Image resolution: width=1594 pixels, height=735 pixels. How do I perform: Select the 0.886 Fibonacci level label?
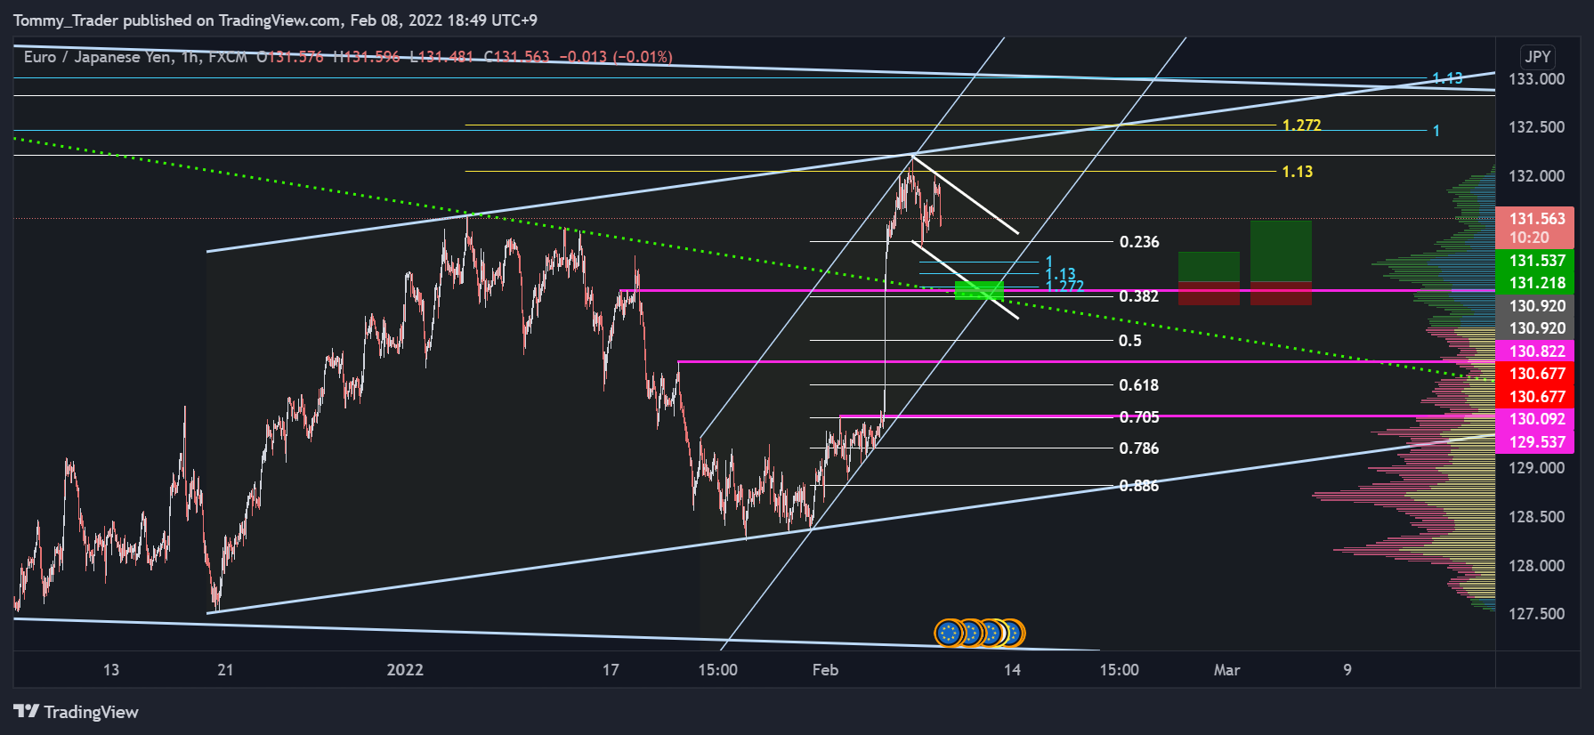[1139, 486]
